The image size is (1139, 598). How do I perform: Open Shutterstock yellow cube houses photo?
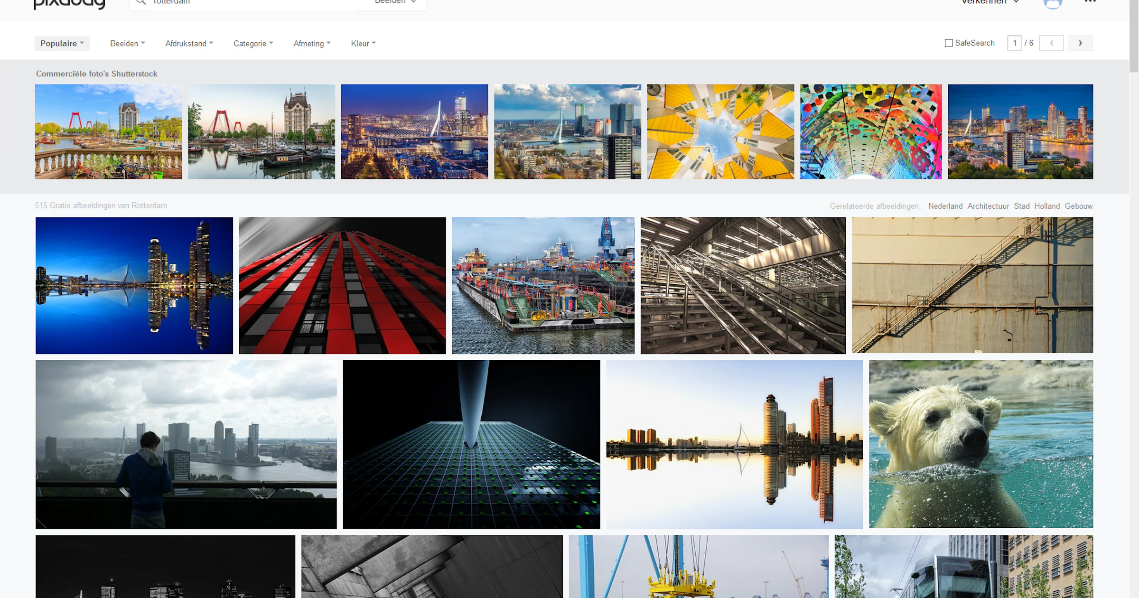coord(720,131)
